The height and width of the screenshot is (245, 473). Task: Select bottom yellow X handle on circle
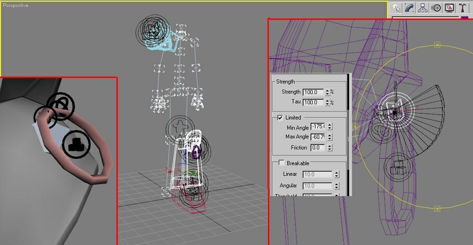click(x=437, y=209)
